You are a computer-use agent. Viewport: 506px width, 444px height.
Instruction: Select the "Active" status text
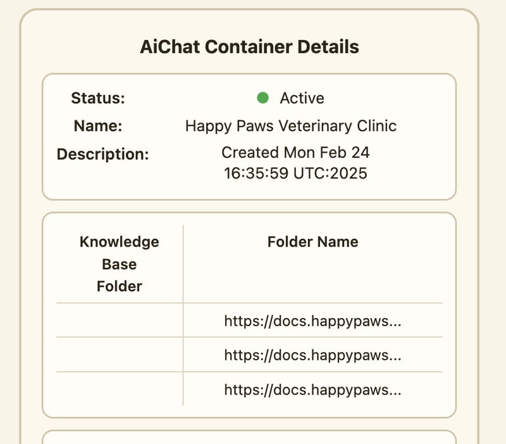[302, 98]
